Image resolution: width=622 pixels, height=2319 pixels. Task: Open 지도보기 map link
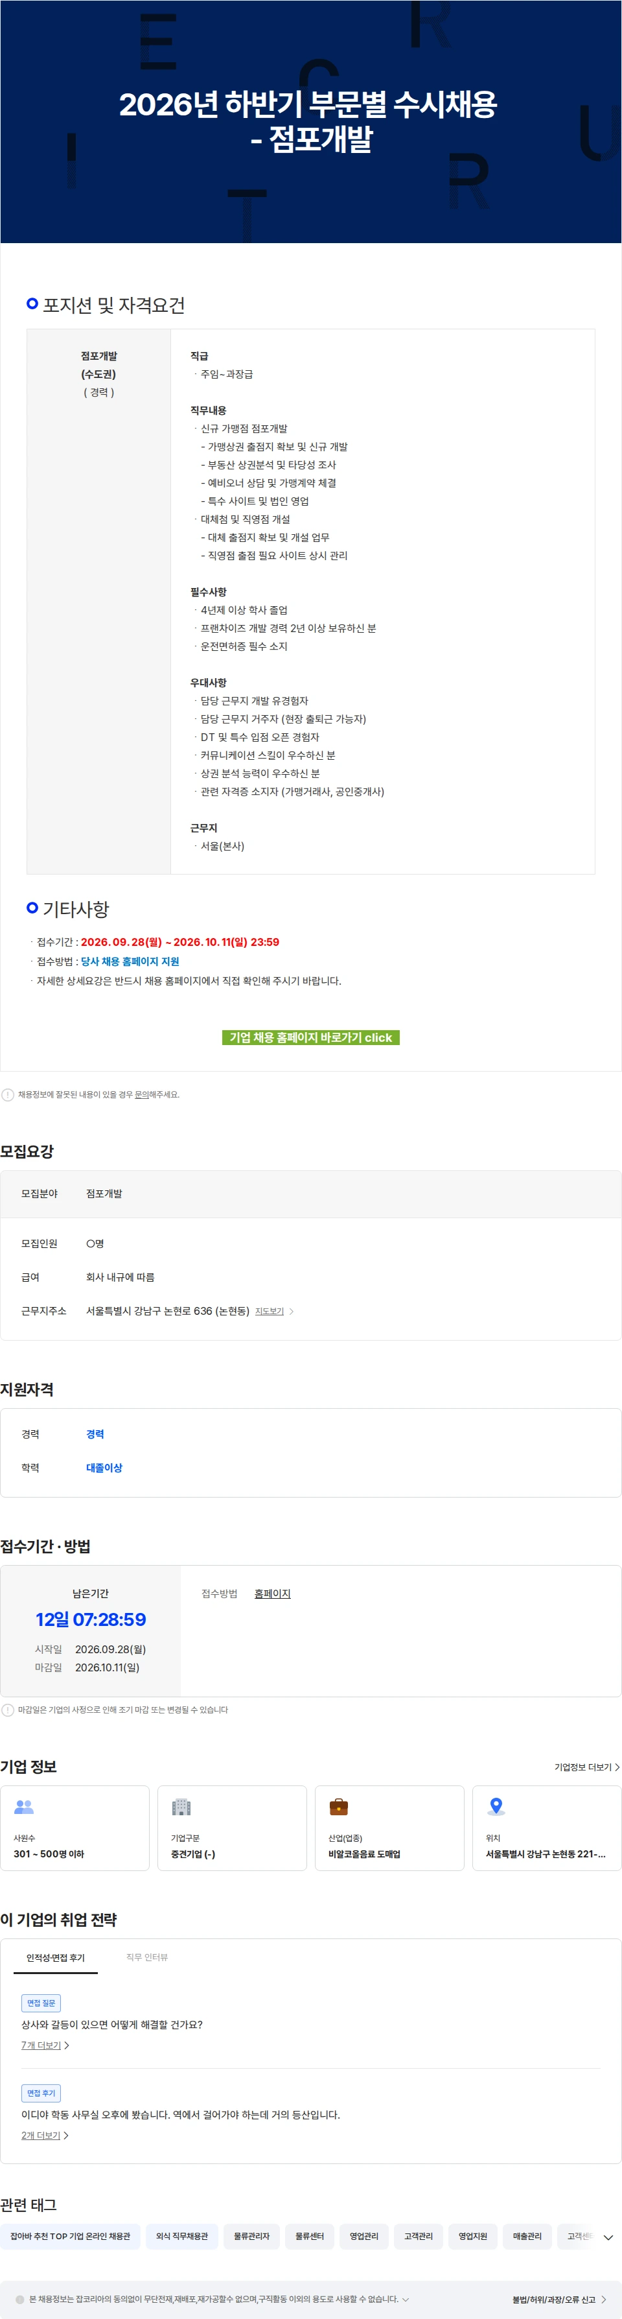(269, 1311)
